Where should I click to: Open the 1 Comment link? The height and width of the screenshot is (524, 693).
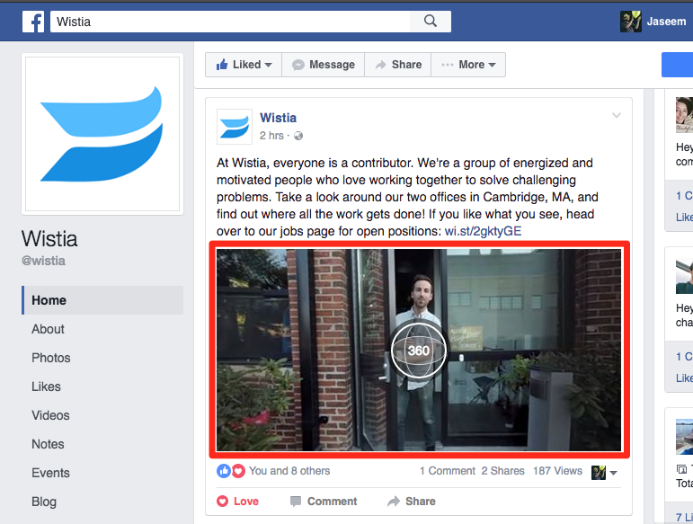(447, 471)
